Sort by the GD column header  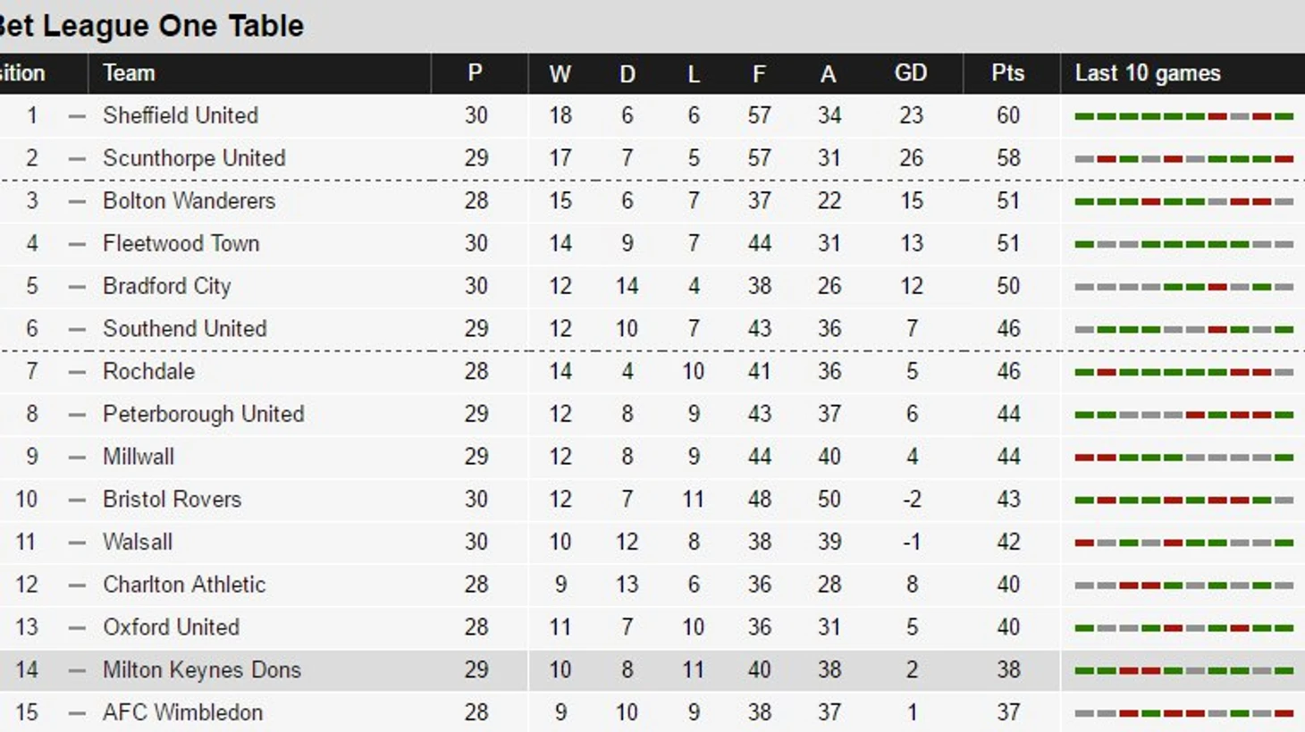[911, 73]
